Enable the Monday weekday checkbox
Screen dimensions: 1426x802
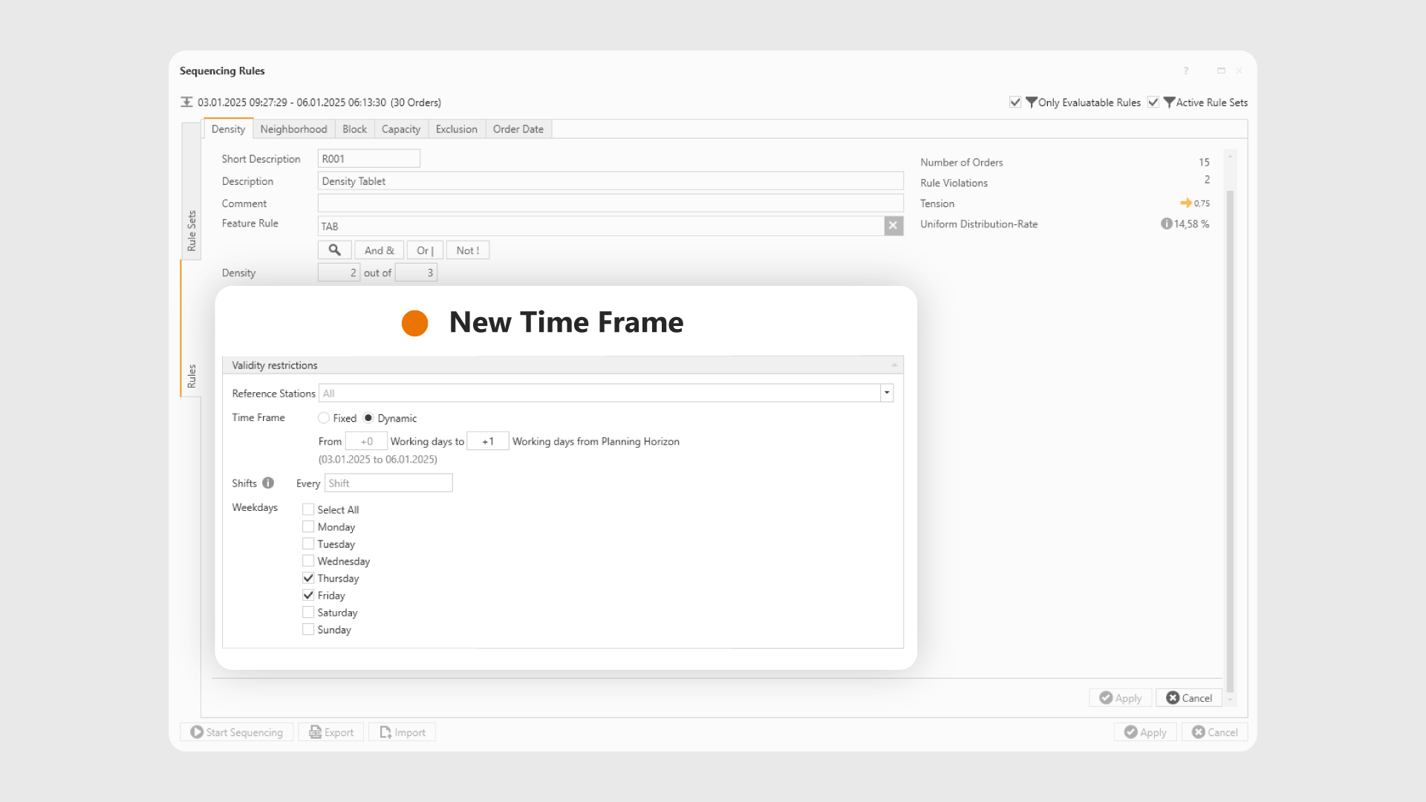pyautogui.click(x=308, y=526)
